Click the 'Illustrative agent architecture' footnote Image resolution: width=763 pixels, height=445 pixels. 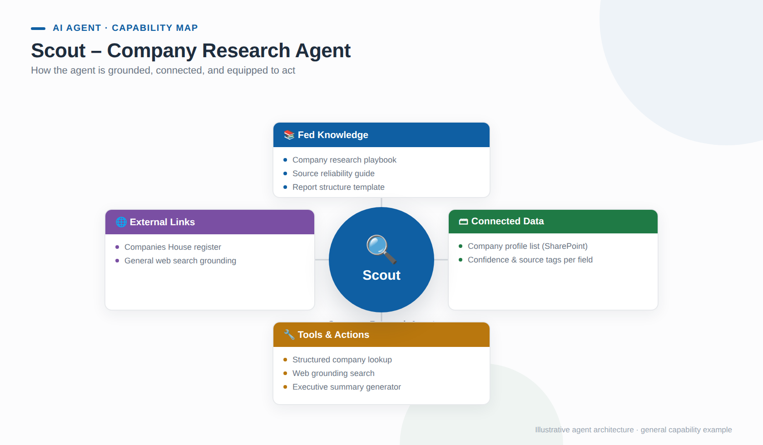click(634, 430)
